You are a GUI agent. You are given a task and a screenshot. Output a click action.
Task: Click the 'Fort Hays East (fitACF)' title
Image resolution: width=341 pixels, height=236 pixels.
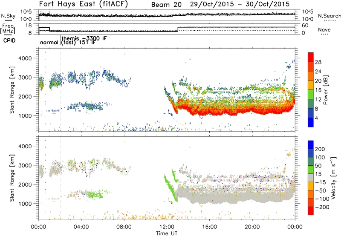click(x=84, y=4)
